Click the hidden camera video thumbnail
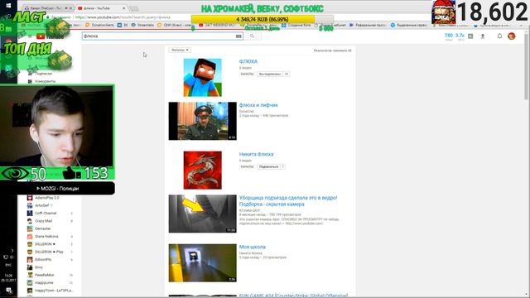The height and width of the screenshot is (298, 530). click(x=202, y=214)
